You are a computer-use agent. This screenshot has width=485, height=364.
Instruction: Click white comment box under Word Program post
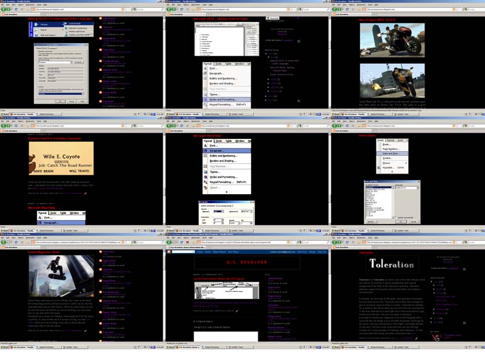[226, 337]
